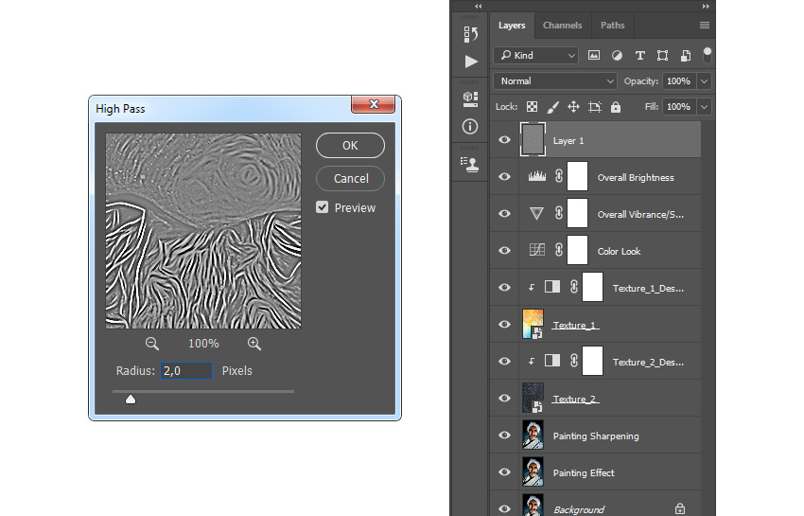Filter for adjustment layers icon
This screenshot has width=804, height=516.
tap(617, 56)
